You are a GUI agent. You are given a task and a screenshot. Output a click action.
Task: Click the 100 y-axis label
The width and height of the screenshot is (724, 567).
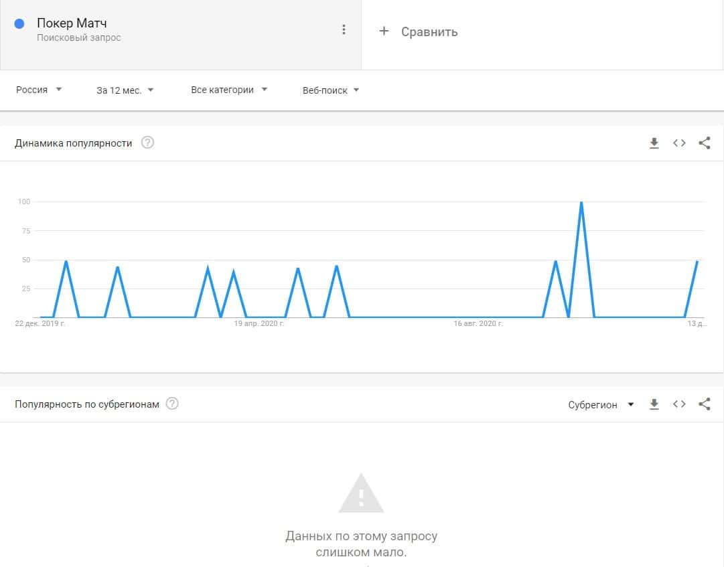pyautogui.click(x=24, y=201)
